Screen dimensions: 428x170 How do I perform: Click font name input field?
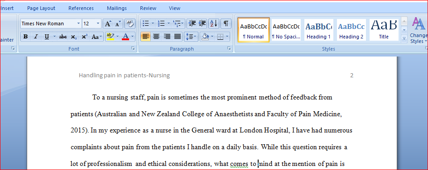click(48, 24)
